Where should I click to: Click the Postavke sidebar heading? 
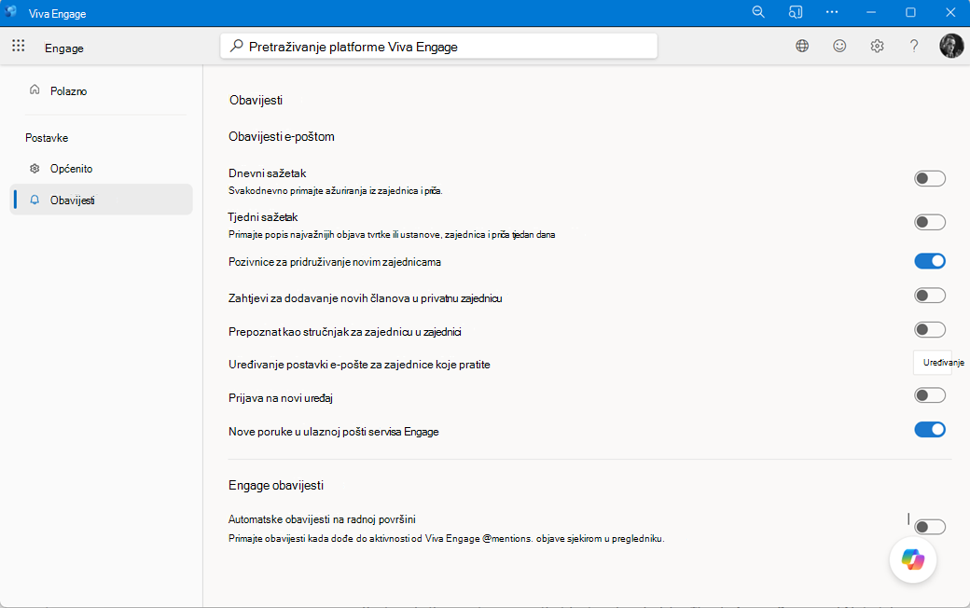pos(47,138)
